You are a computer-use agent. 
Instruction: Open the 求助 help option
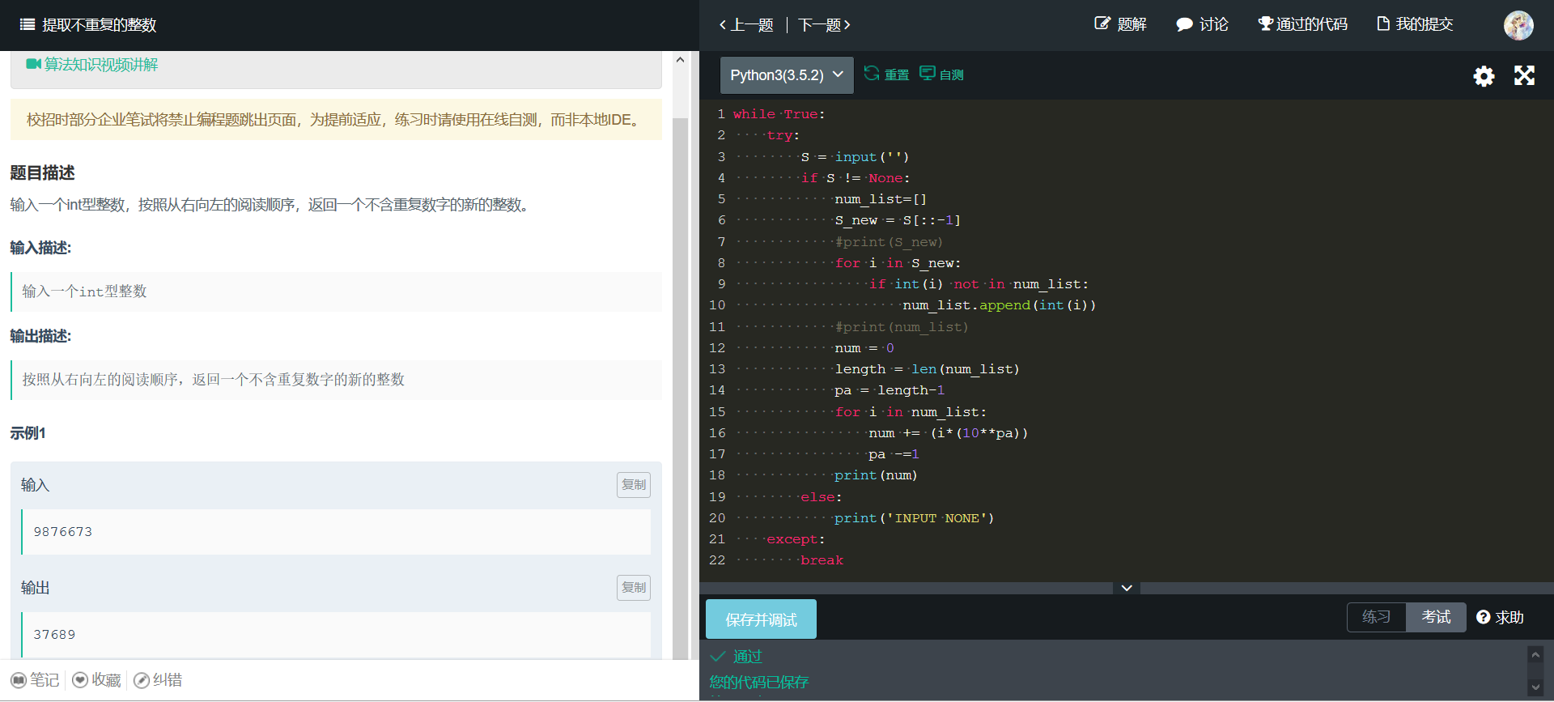coord(1500,617)
